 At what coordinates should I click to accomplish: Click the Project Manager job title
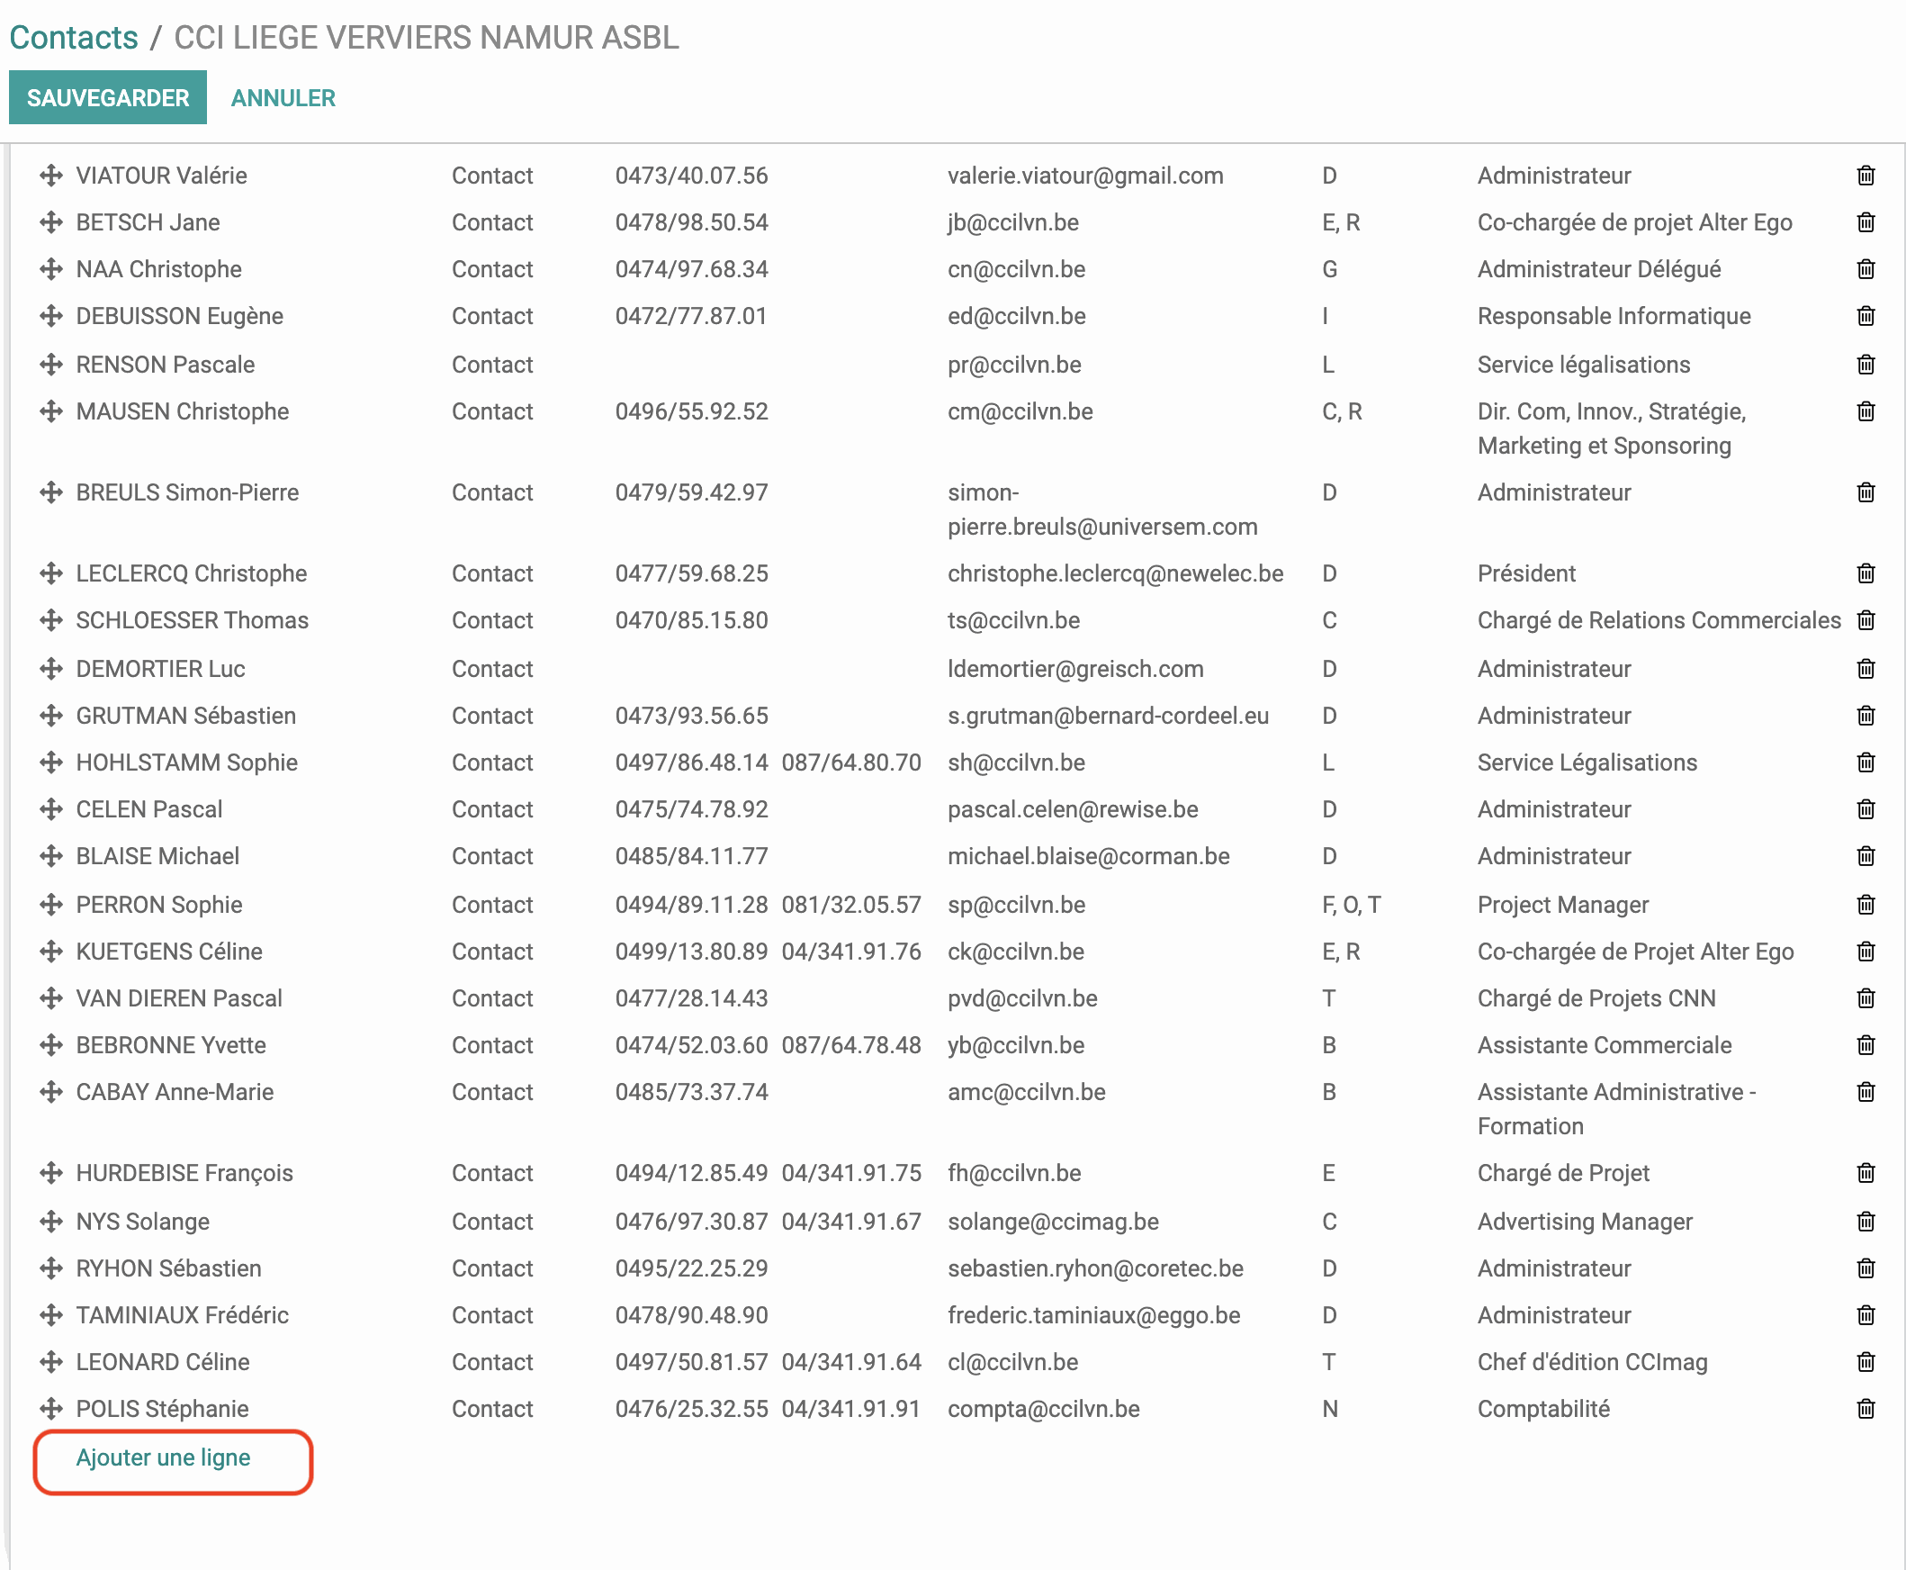coord(1563,905)
